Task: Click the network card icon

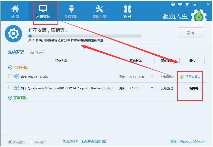Action: coord(16,88)
